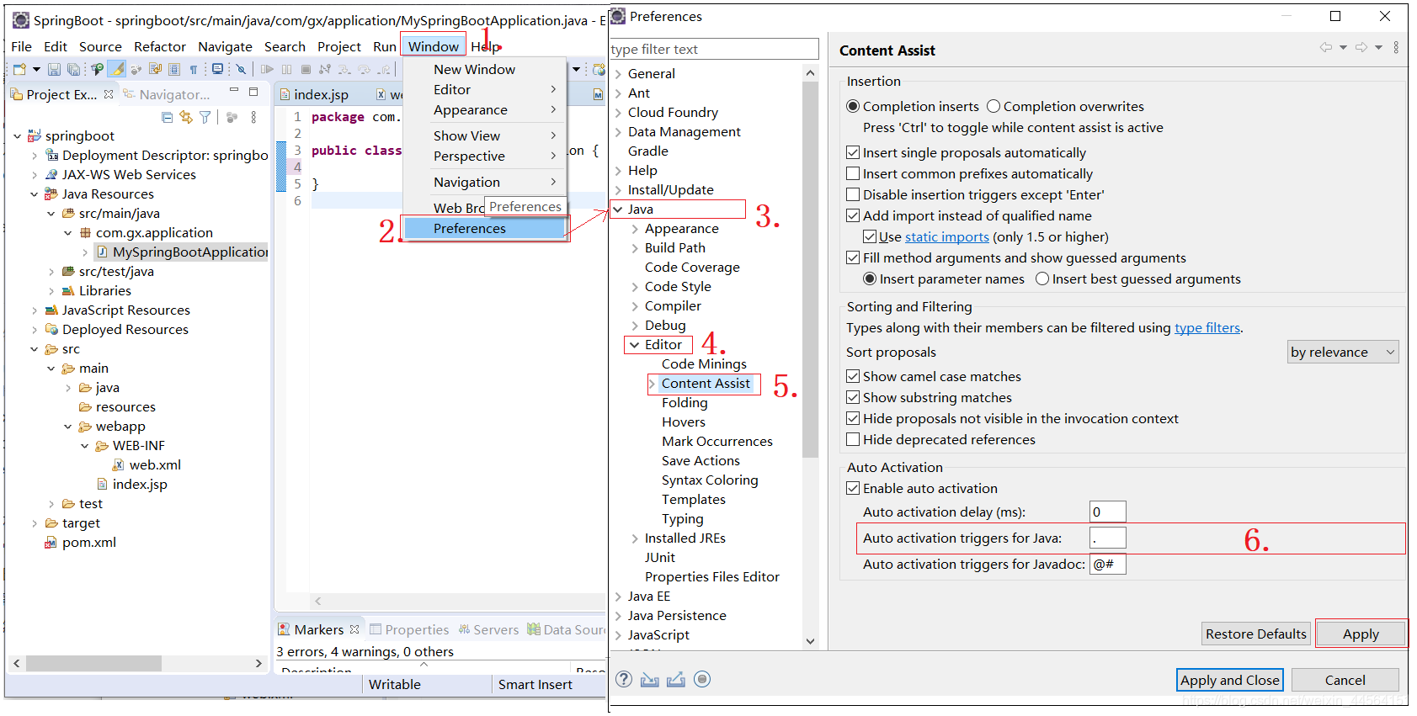Expand the Content Assist tree node

pyautogui.click(x=652, y=384)
